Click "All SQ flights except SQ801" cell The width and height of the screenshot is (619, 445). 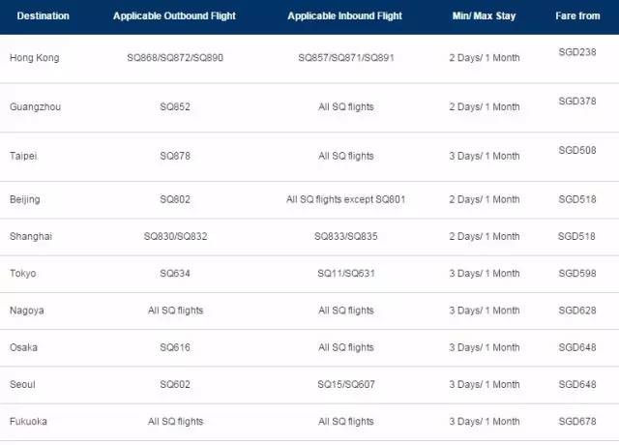(x=345, y=199)
